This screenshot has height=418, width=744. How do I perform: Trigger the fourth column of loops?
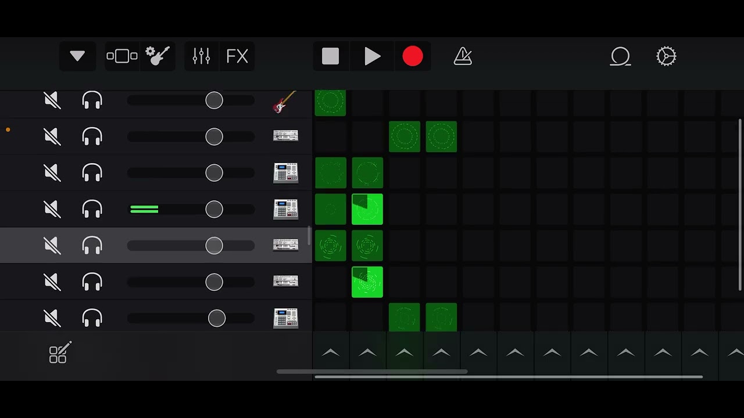coord(441,352)
